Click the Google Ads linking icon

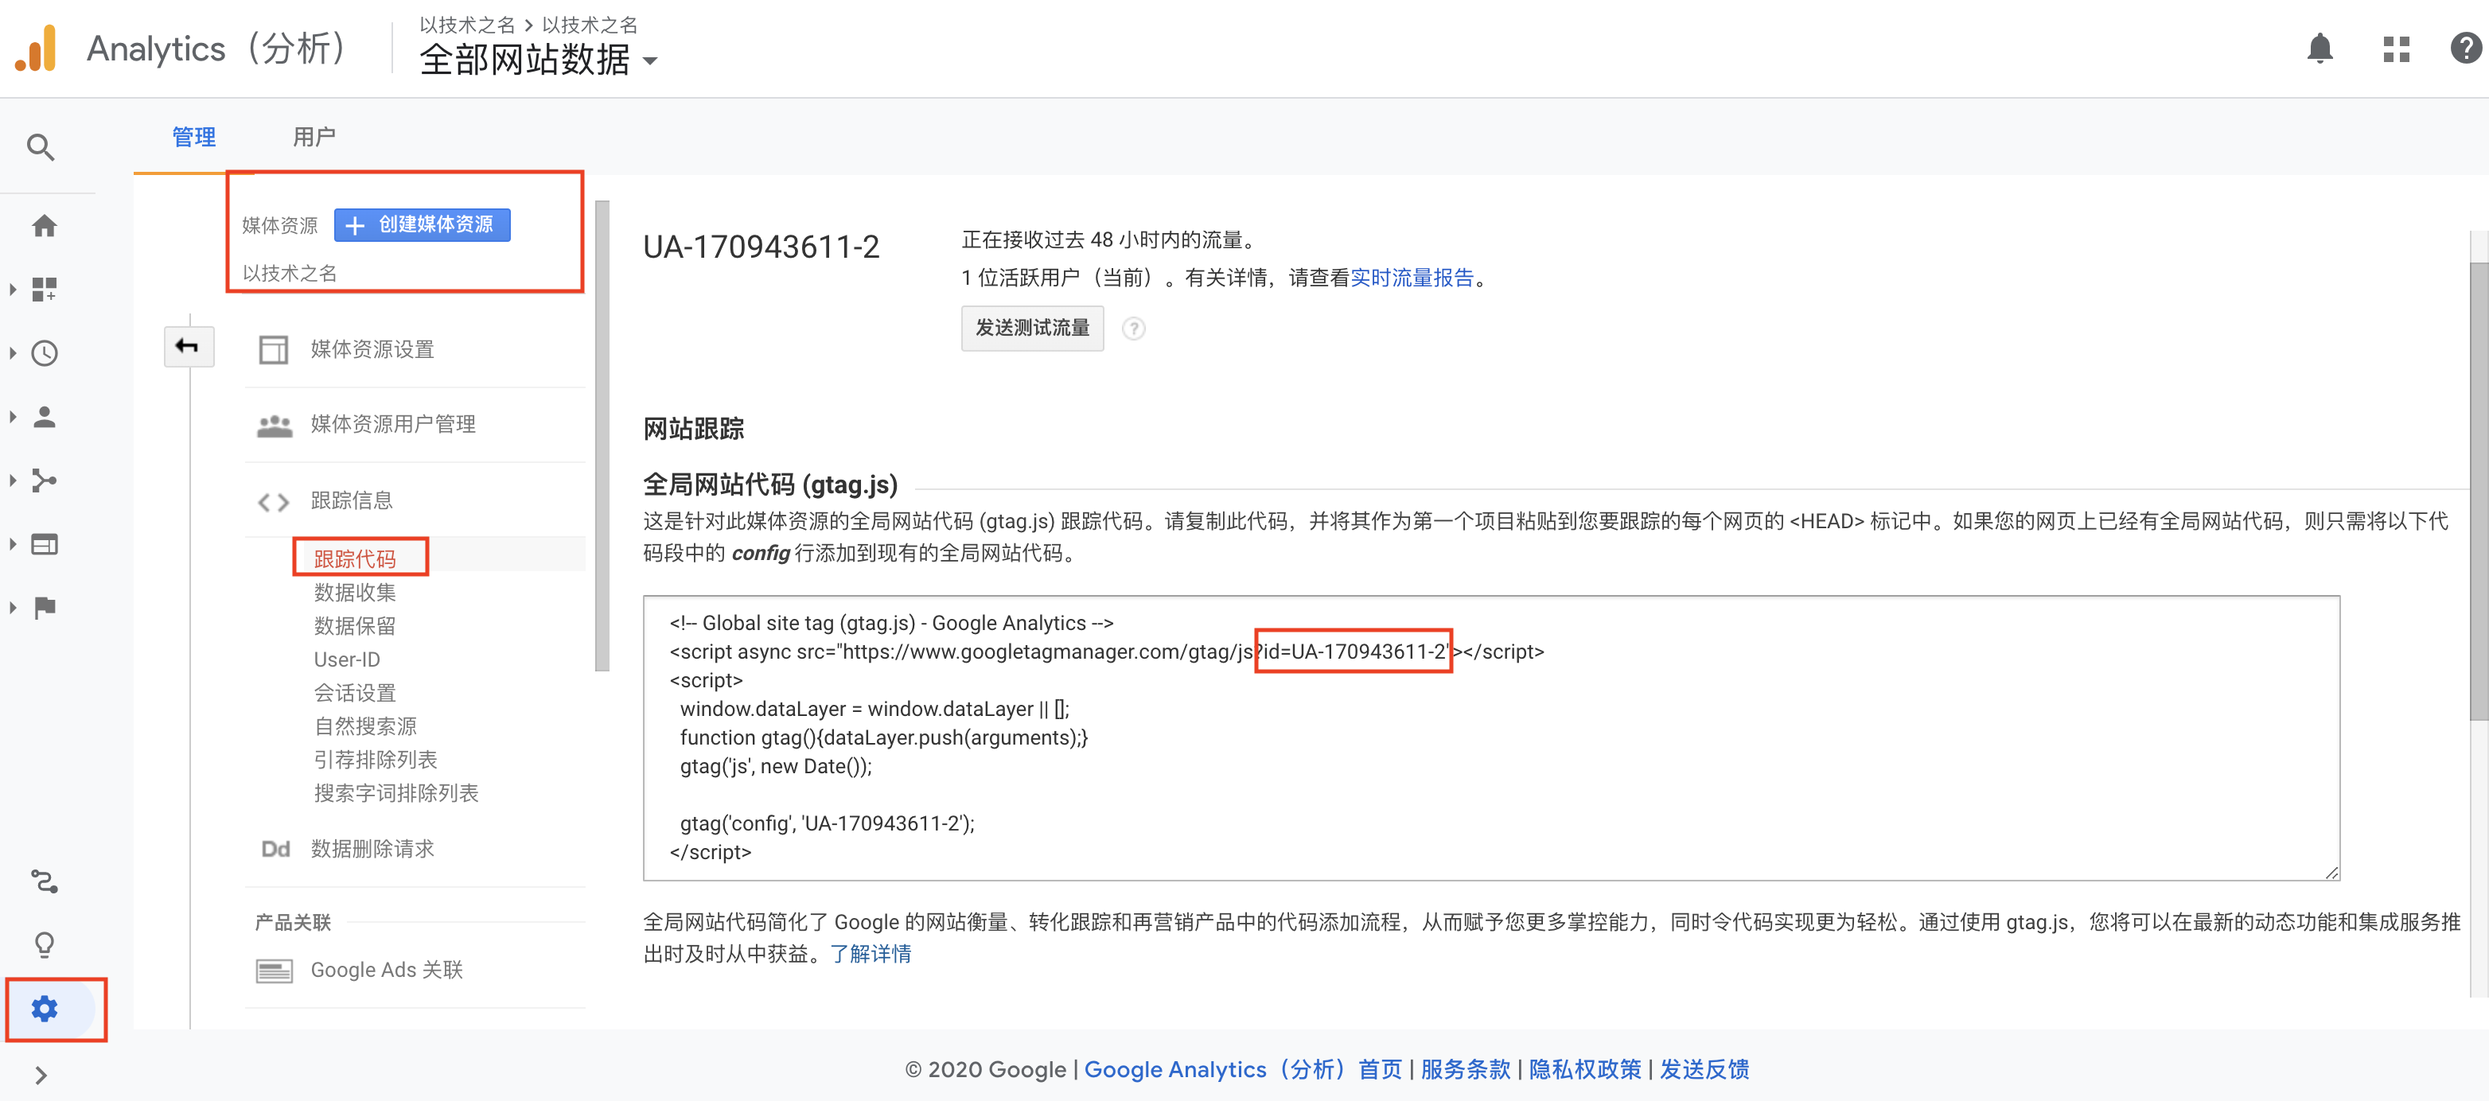tap(275, 970)
